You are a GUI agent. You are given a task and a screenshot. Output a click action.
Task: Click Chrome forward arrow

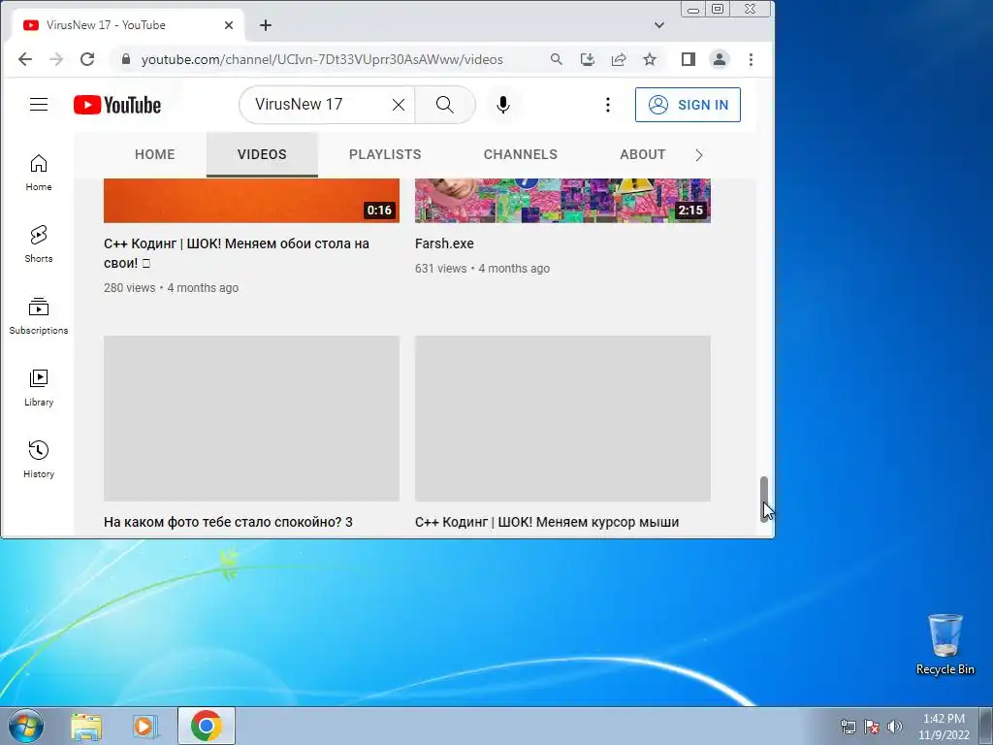point(56,59)
